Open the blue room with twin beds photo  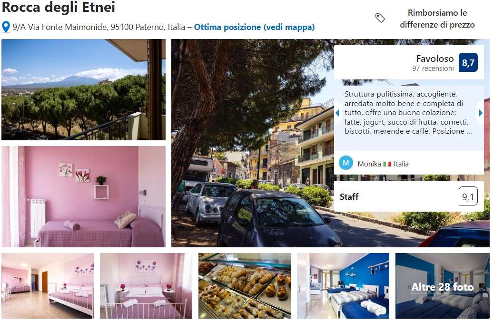343,286
